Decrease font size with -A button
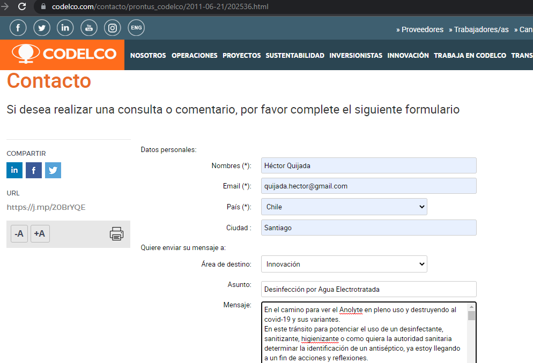533x363 pixels. 19,234
